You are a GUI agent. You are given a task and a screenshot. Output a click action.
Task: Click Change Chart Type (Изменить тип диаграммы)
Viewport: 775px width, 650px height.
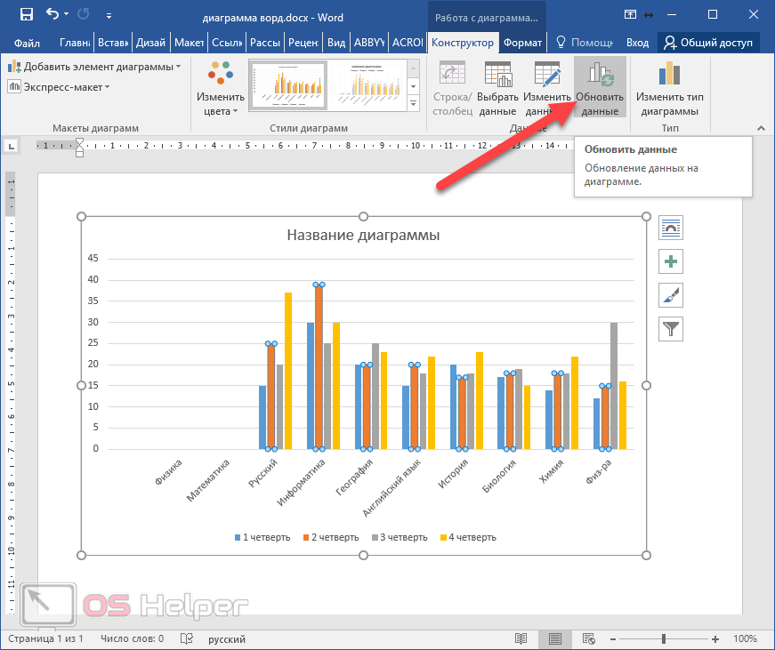point(670,88)
